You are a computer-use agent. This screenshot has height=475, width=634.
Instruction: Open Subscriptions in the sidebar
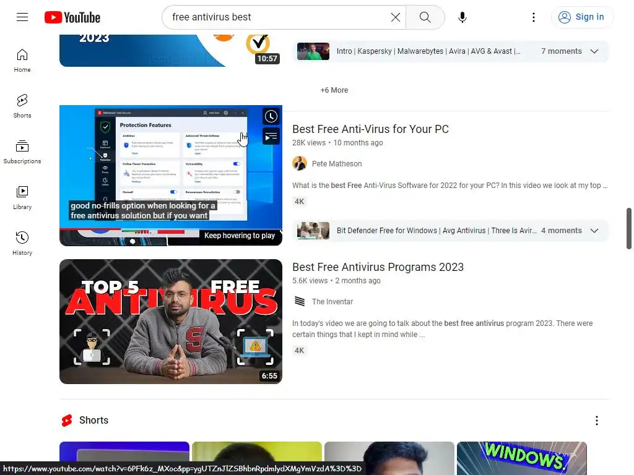(x=22, y=152)
